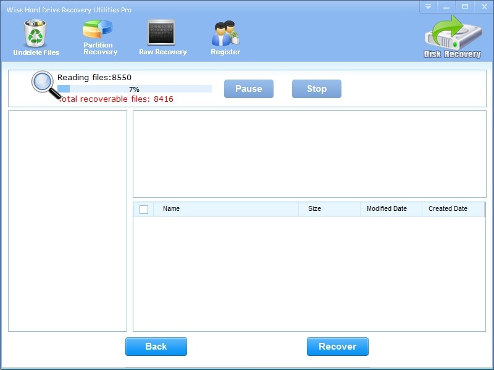Launch the Raw Recovery tool

[x=162, y=38]
